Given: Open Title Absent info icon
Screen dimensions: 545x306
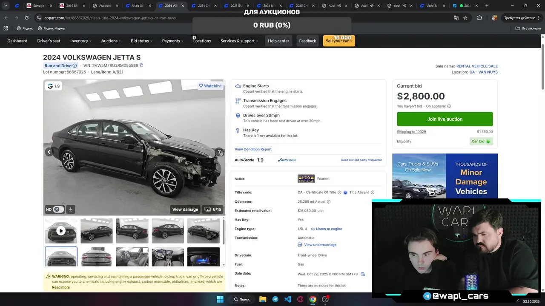Looking at the screenshot, I should 373,193.
